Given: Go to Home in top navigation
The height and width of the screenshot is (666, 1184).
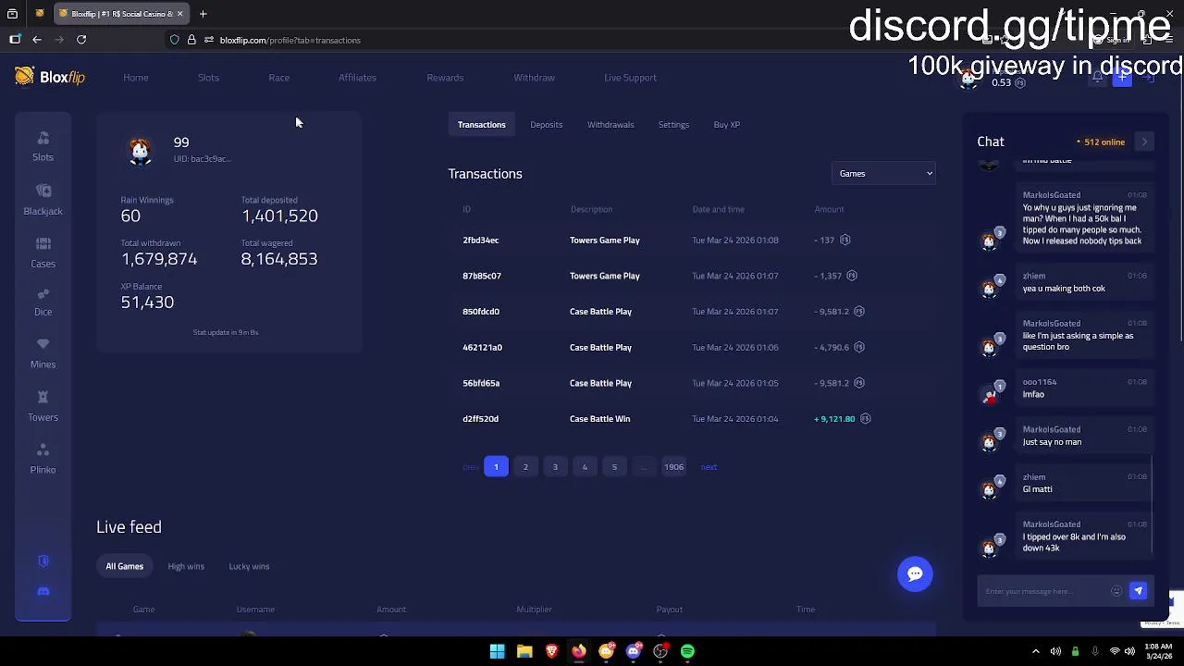Looking at the screenshot, I should [x=135, y=78].
